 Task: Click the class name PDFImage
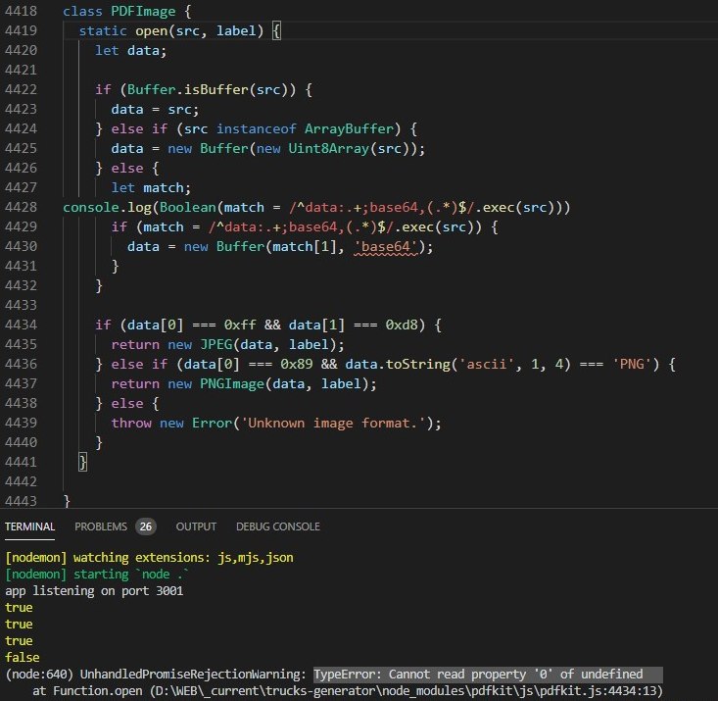(143, 11)
